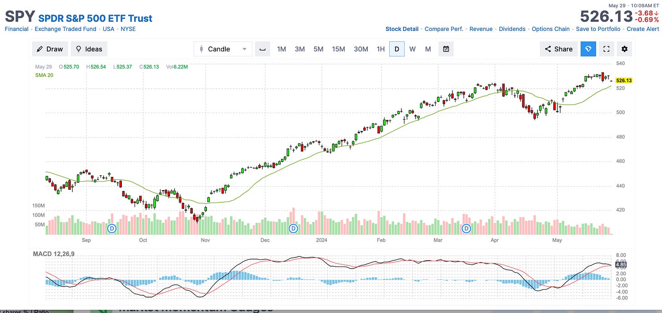The width and height of the screenshot is (662, 313).
Task: Click the 4.85 MACD value tag
Action: 621,264
